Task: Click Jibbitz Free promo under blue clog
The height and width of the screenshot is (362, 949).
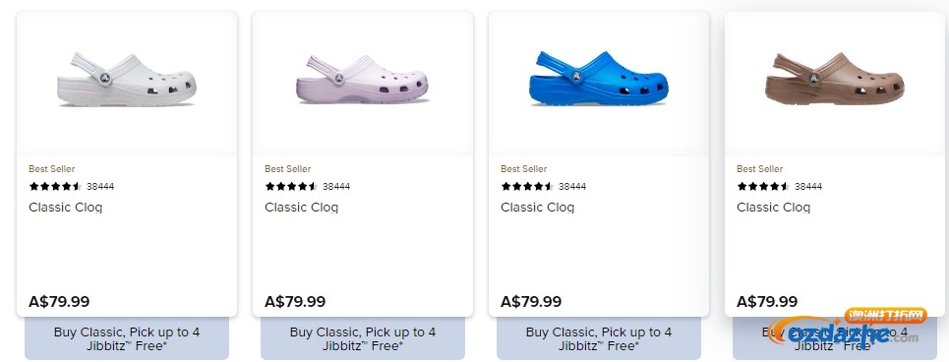Action: point(599,339)
